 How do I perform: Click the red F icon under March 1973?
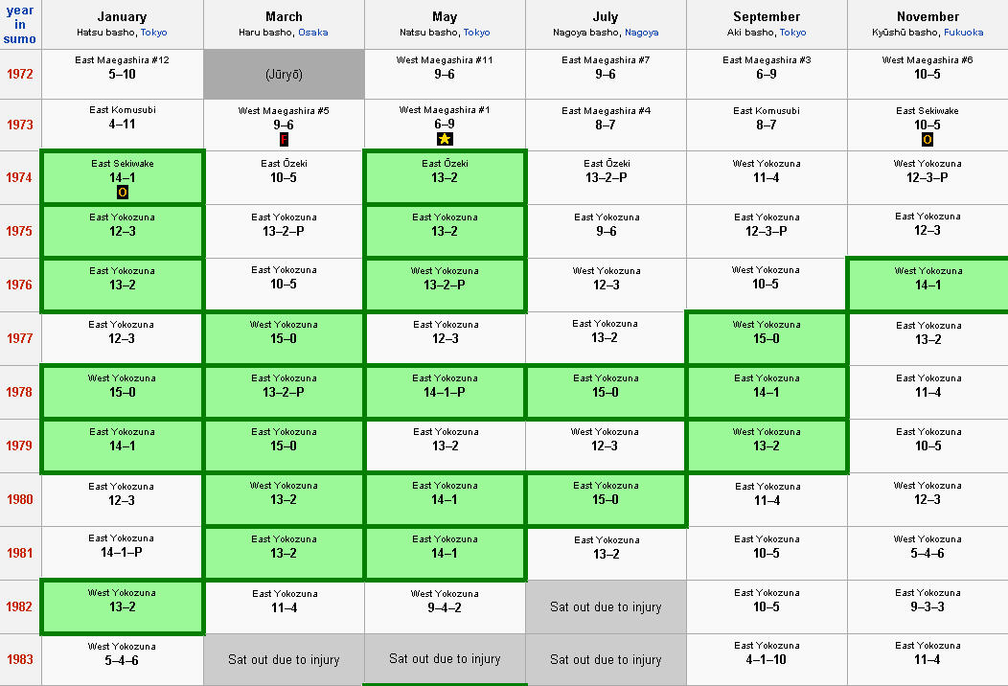[x=284, y=139]
